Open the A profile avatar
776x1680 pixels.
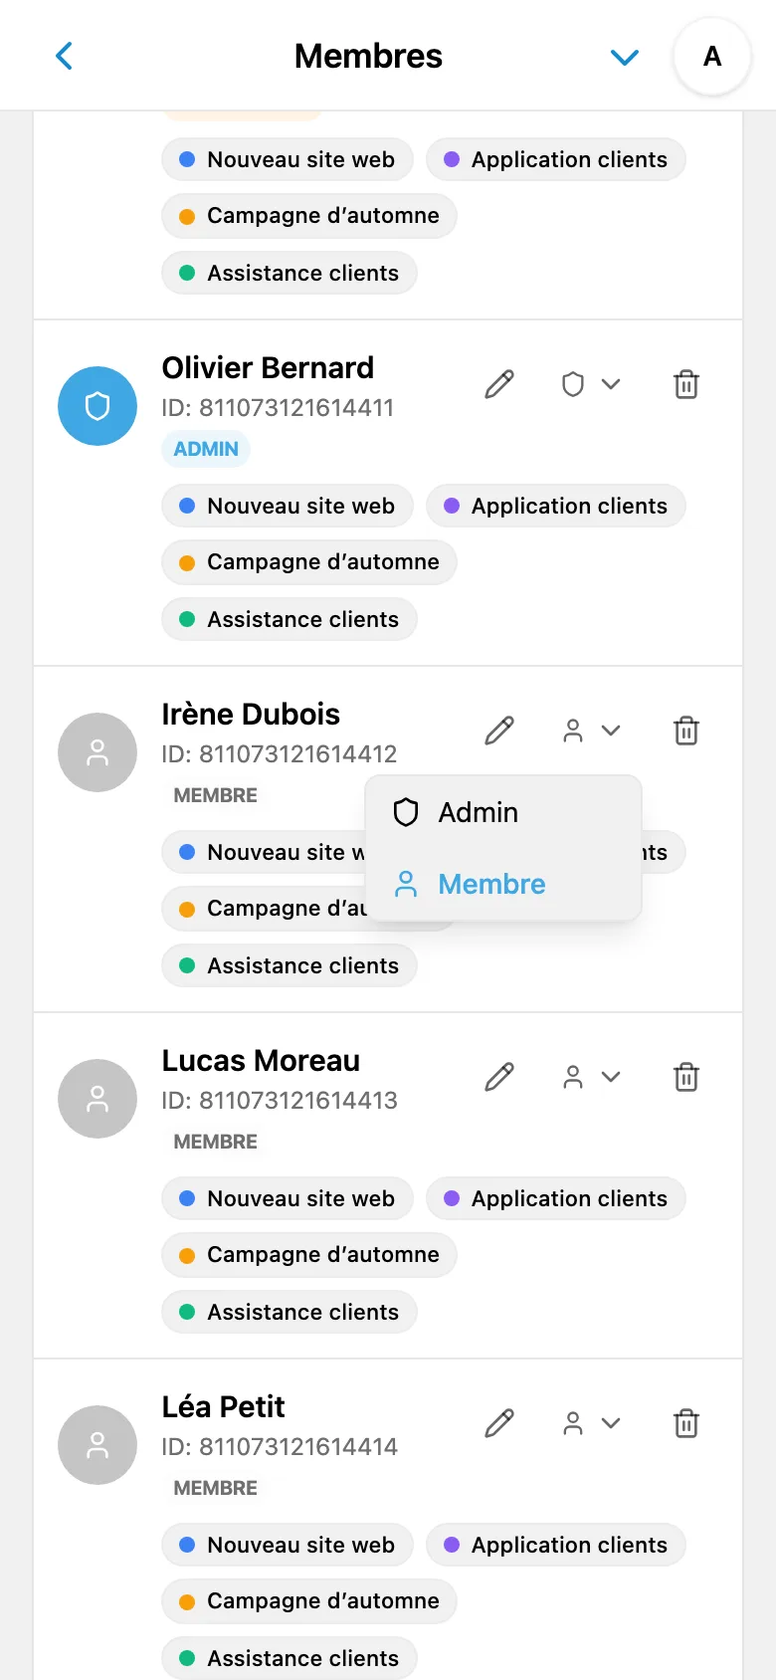pos(712,57)
